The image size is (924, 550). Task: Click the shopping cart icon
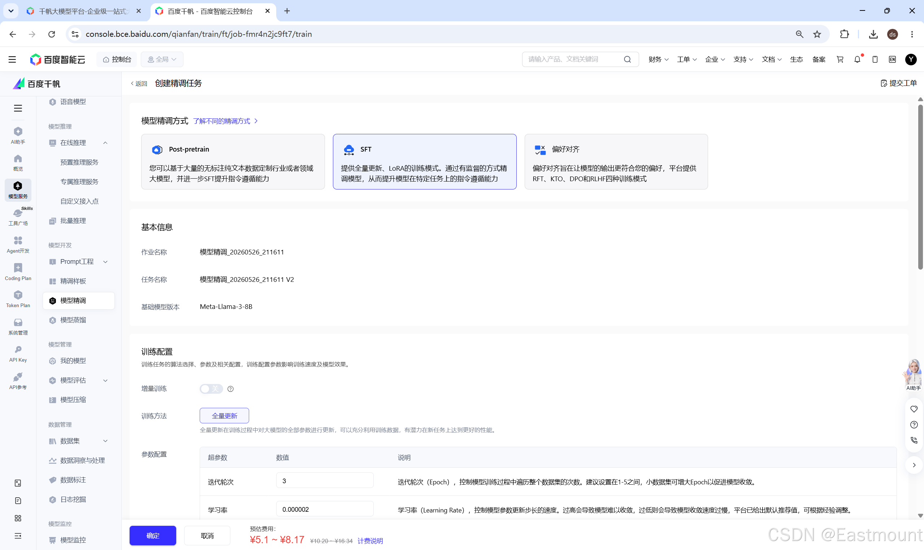(x=840, y=59)
